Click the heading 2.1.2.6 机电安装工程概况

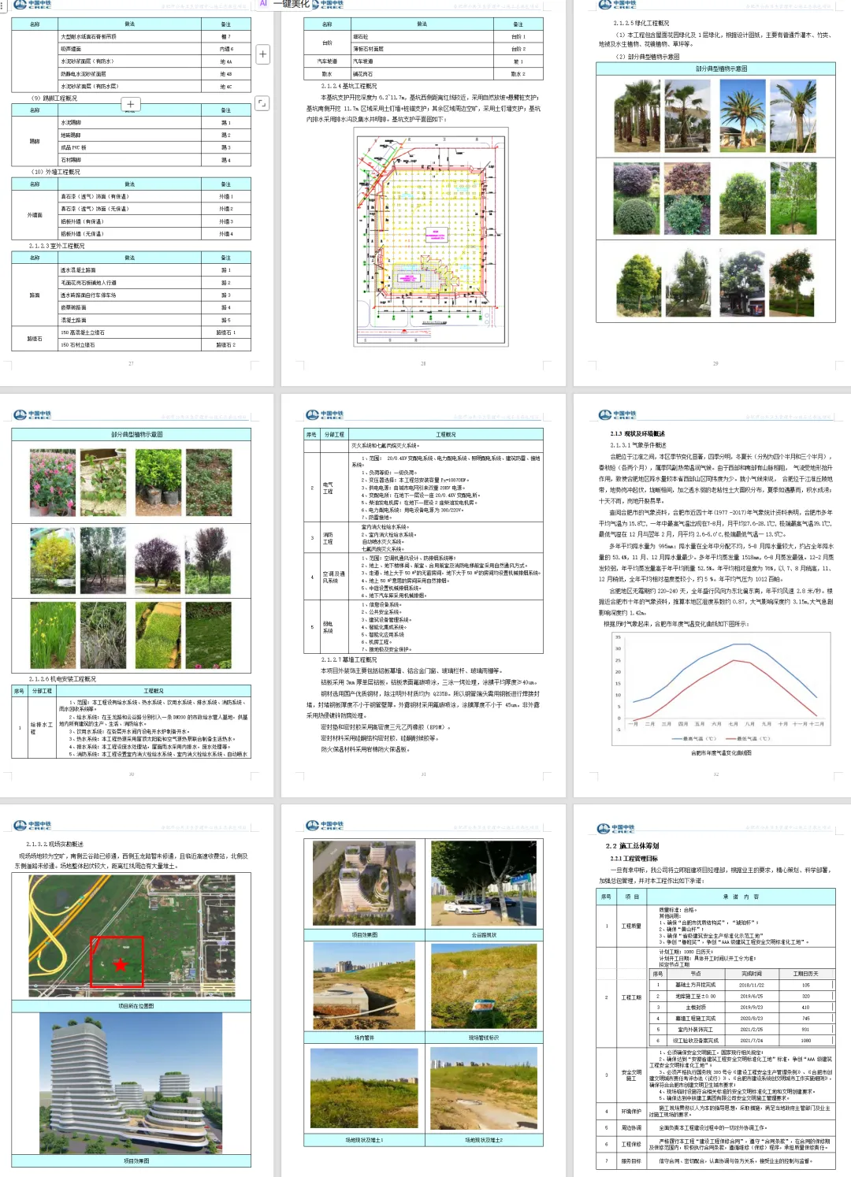[62, 679]
